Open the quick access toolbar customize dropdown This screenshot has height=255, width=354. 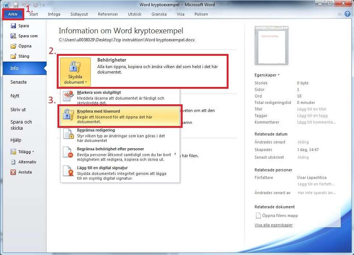coord(44,5)
